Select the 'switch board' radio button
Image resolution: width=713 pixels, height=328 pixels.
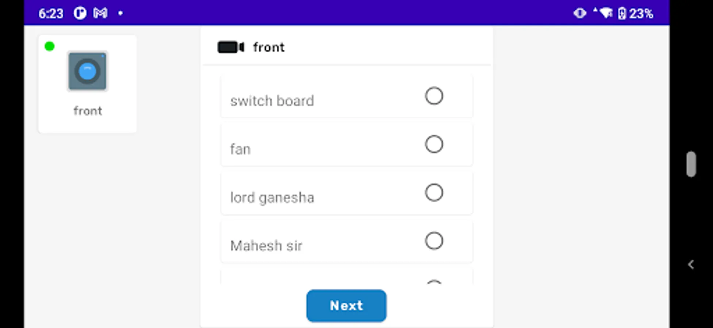[434, 96]
